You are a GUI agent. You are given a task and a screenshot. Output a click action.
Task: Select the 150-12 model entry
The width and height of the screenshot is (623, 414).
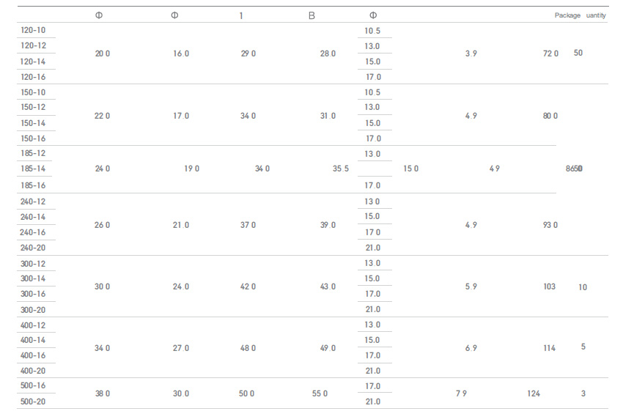(33, 107)
